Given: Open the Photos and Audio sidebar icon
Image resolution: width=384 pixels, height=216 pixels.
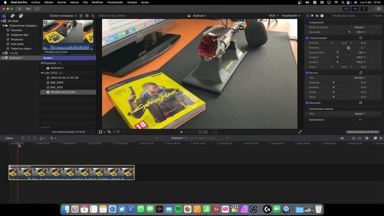Looking at the screenshot, I should pos(13,16).
